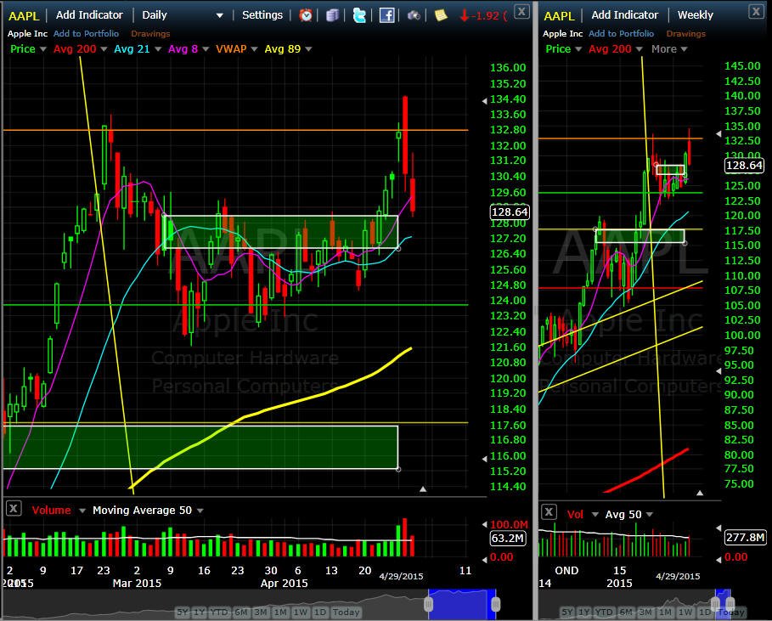Click the 63.2M volume value tag
Screen dimensions: 772x621
508,539
